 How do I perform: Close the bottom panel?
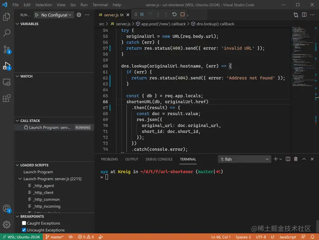[x=312, y=159]
